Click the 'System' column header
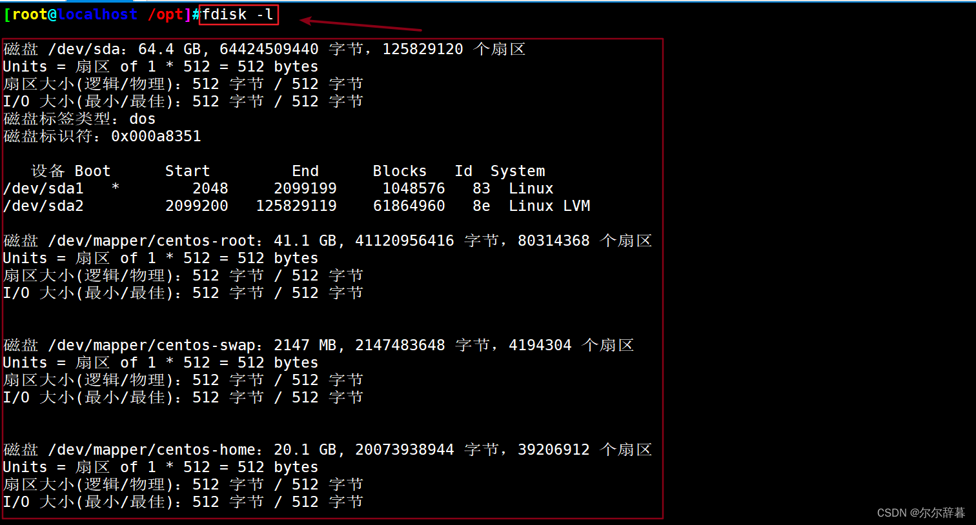This screenshot has width=976, height=525. 518,171
